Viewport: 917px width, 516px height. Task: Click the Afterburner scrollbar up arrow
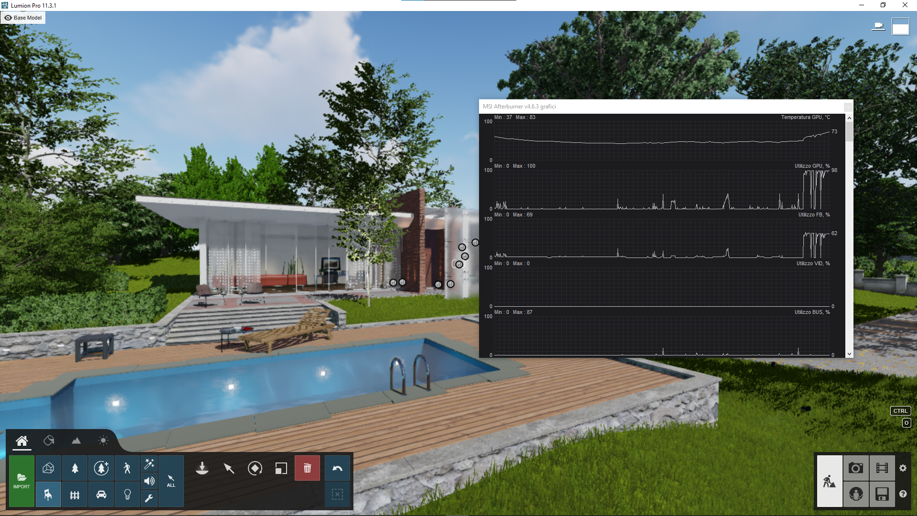tap(849, 118)
